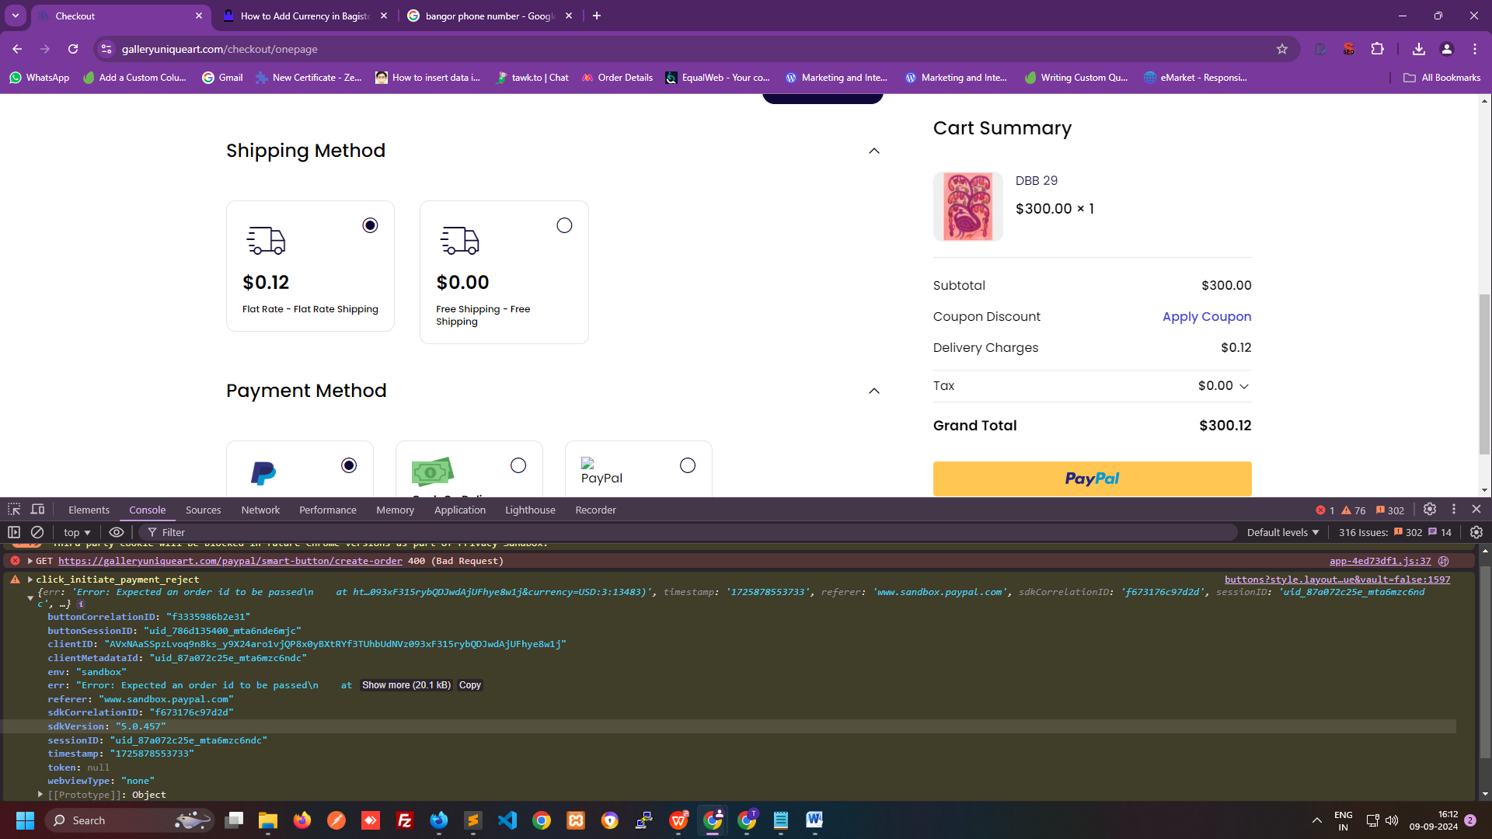The width and height of the screenshot is (1492, 839).
Task: Open Chrome downloads icon
Action: 1419,49
